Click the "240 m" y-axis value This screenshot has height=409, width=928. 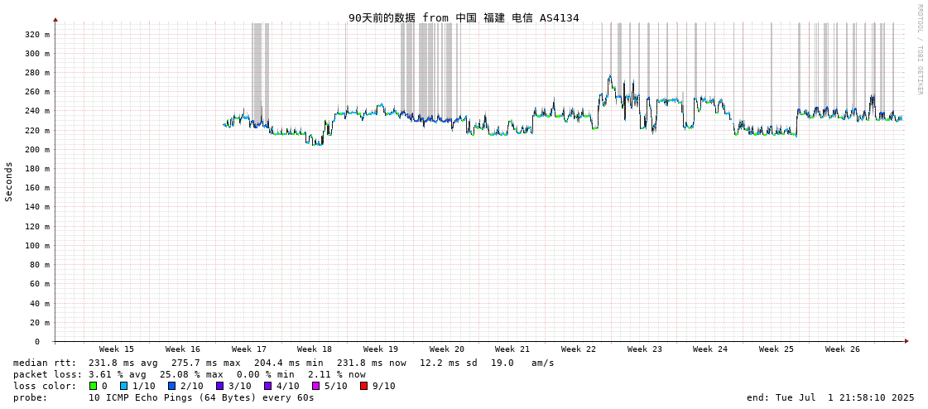tap(37, 111)
